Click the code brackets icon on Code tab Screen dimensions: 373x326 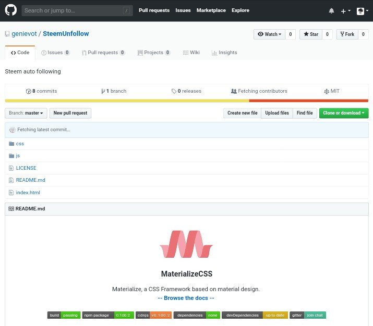pyautogui.click(x=14, y=53)
